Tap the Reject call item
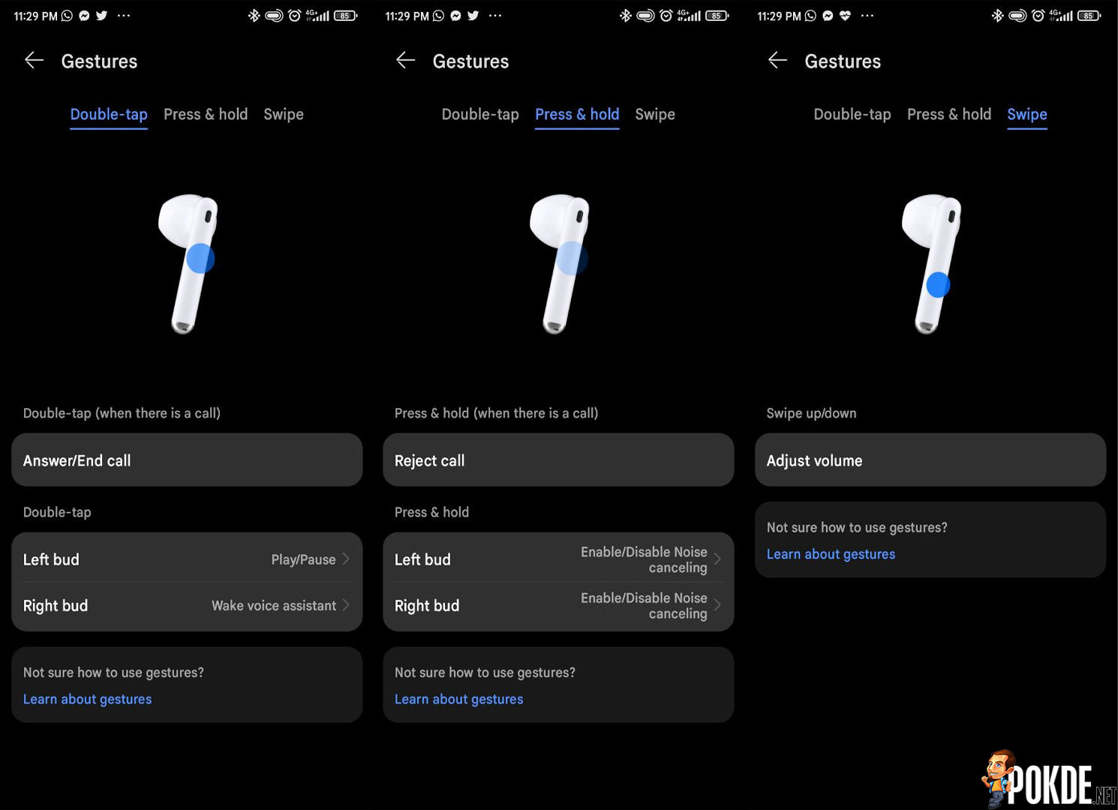The height and width of the screenshot is (810, 1118). tap(558, 460)
